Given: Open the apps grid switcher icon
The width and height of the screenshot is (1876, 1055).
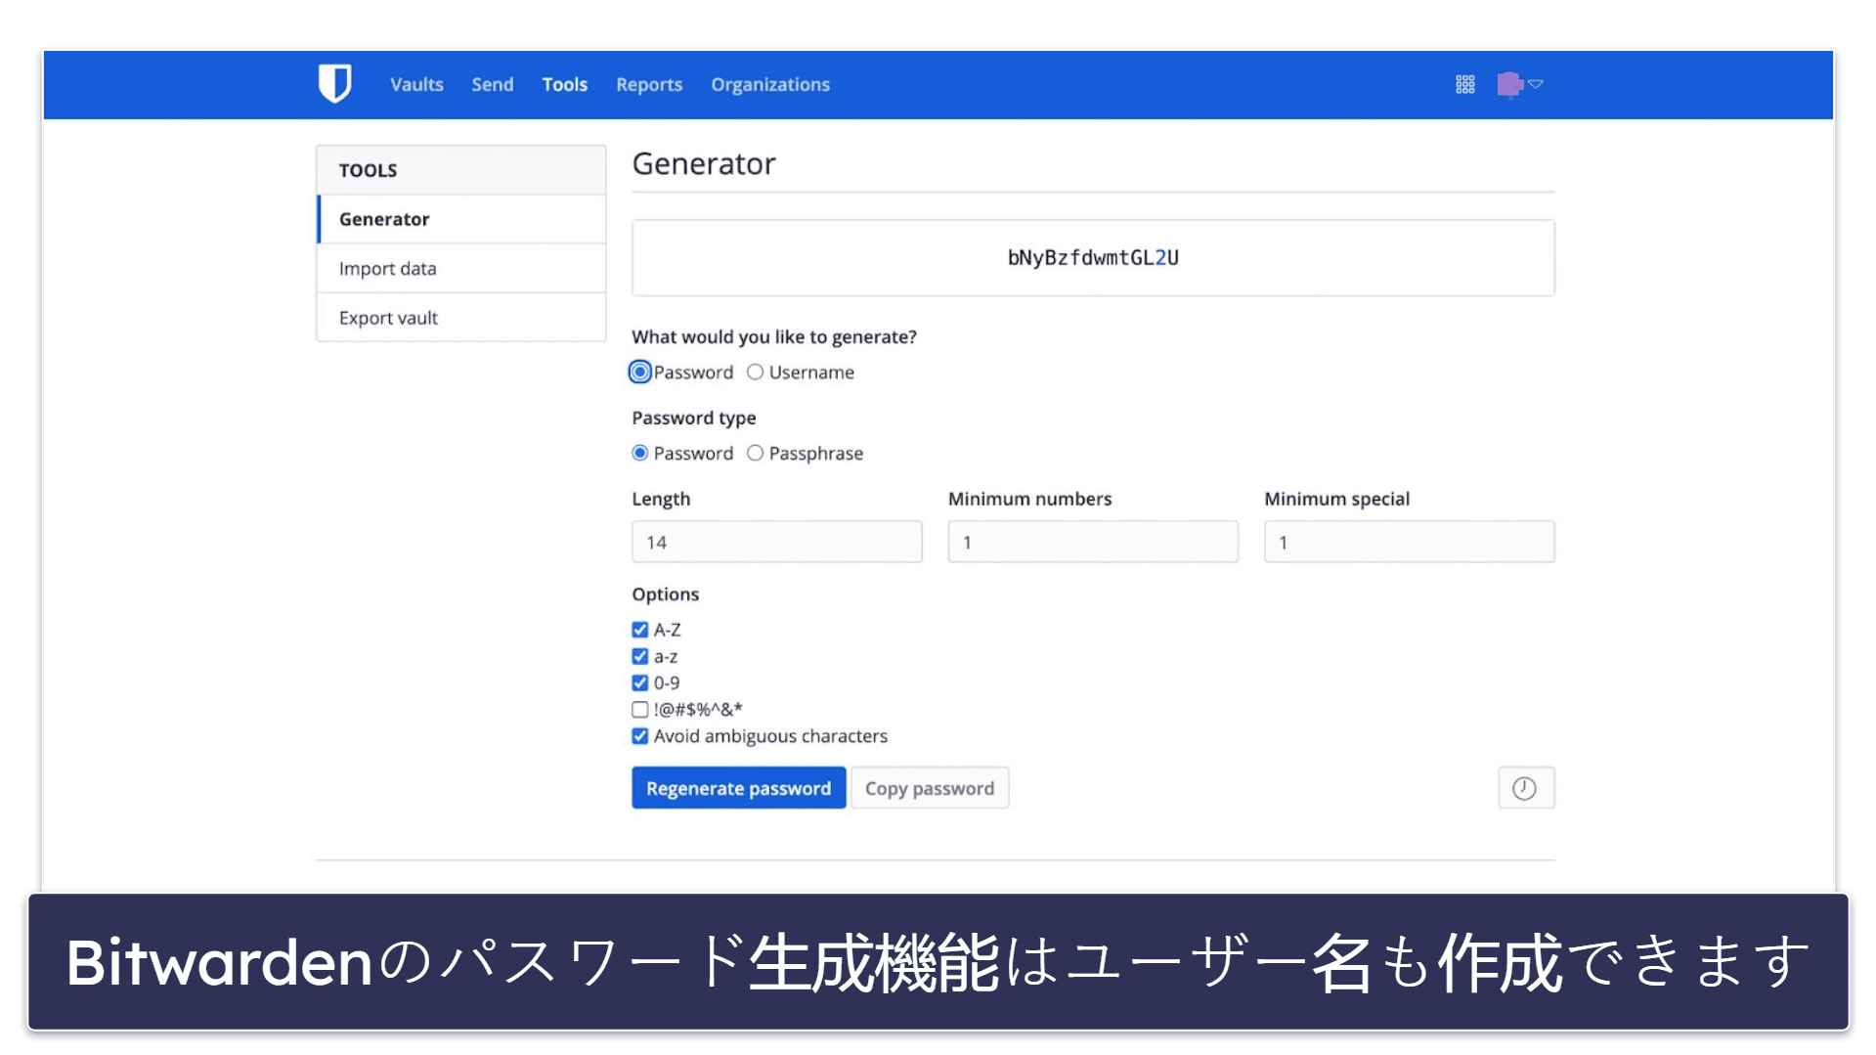Looking at the screenshot, I should pos(1464,84).
